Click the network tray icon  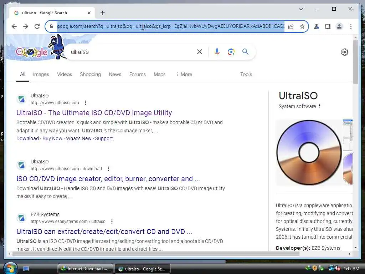click(331, 268)
